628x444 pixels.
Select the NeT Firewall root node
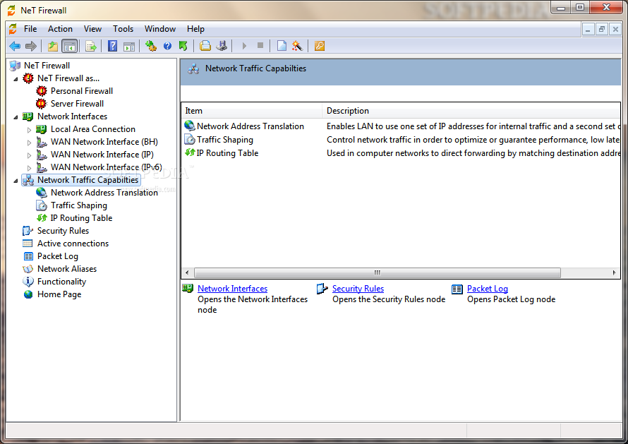[x=47, y=66]
